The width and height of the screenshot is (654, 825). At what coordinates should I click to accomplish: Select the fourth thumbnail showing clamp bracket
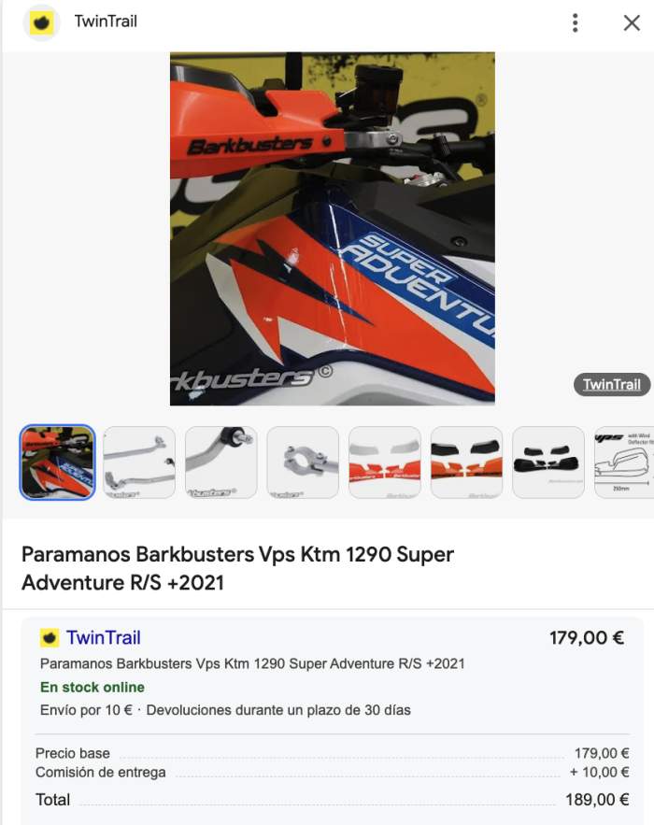(303, 462)
